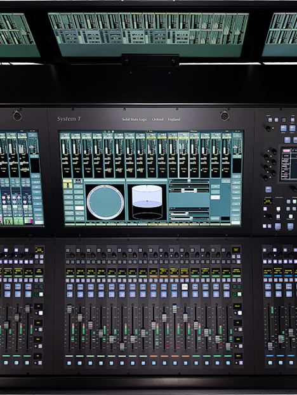Tap the small screen on right control panel

289,164
